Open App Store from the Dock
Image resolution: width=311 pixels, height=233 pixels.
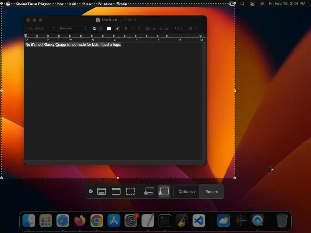[114, 221]
